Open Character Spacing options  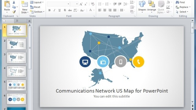76,10
